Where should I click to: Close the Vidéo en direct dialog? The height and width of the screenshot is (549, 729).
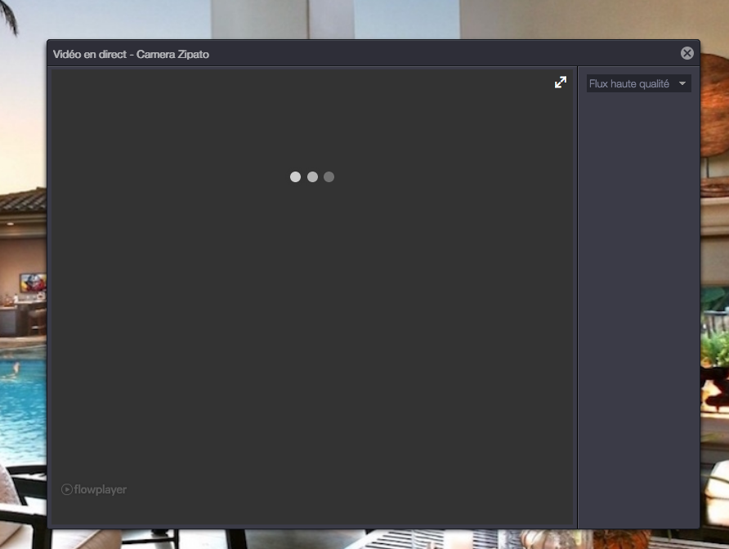point(687,53)
